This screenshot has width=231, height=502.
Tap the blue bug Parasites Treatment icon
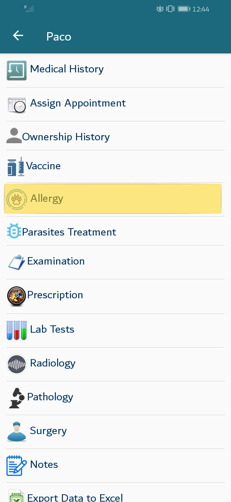(14, 231)
